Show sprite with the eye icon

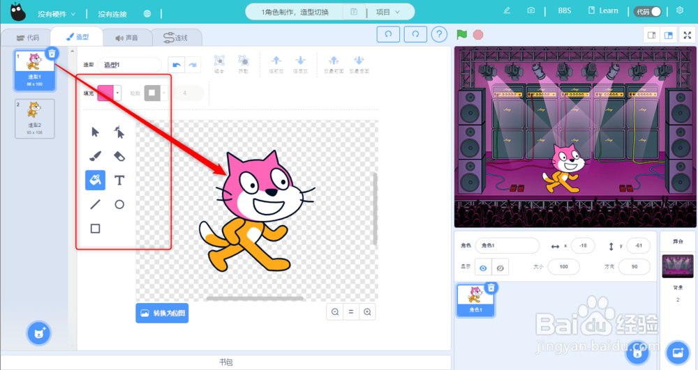coord(483,268)
